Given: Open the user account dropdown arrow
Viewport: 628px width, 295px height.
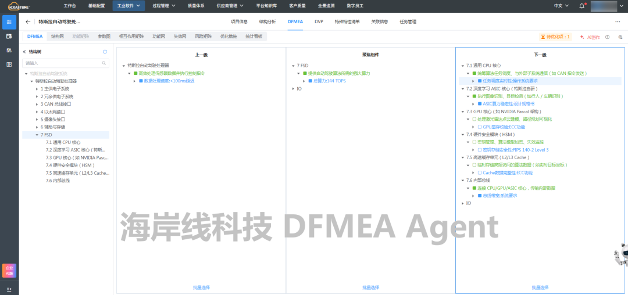Looking at the screenshot, I should tap(622, 6).
